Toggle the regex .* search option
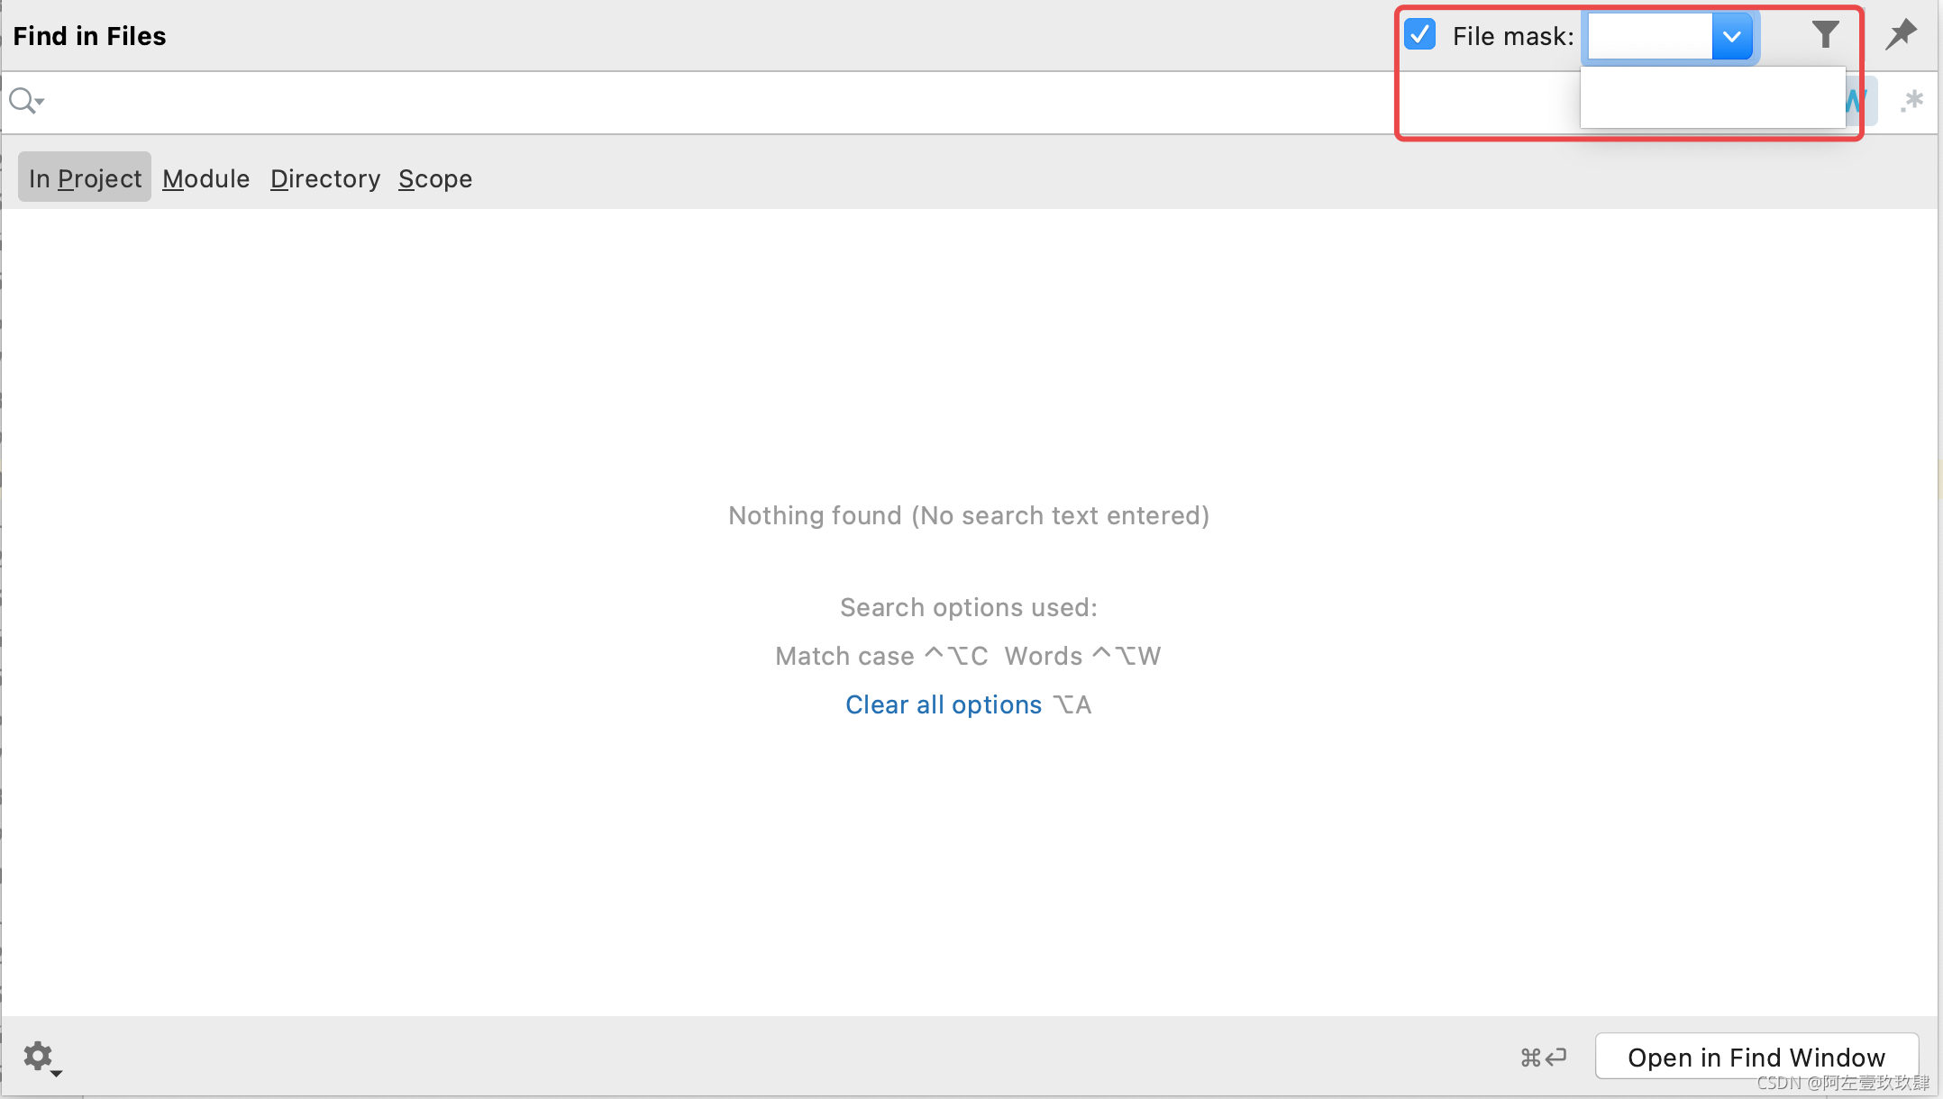This screenshot has width=1943, height=1099. tap(1911, 101)
